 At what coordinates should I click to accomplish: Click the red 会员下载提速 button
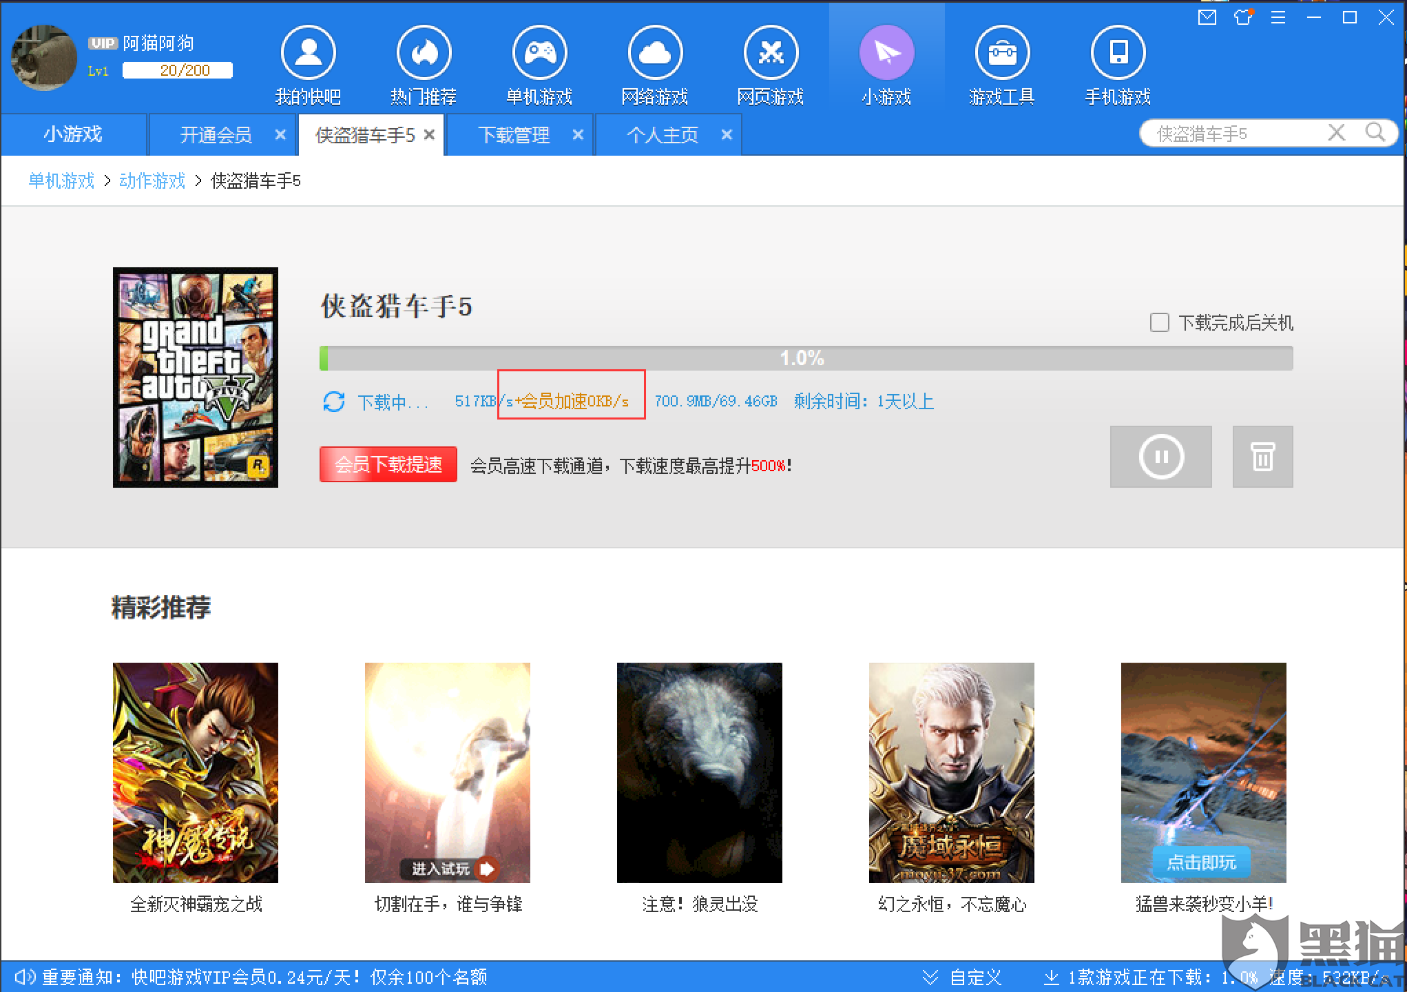388,465
